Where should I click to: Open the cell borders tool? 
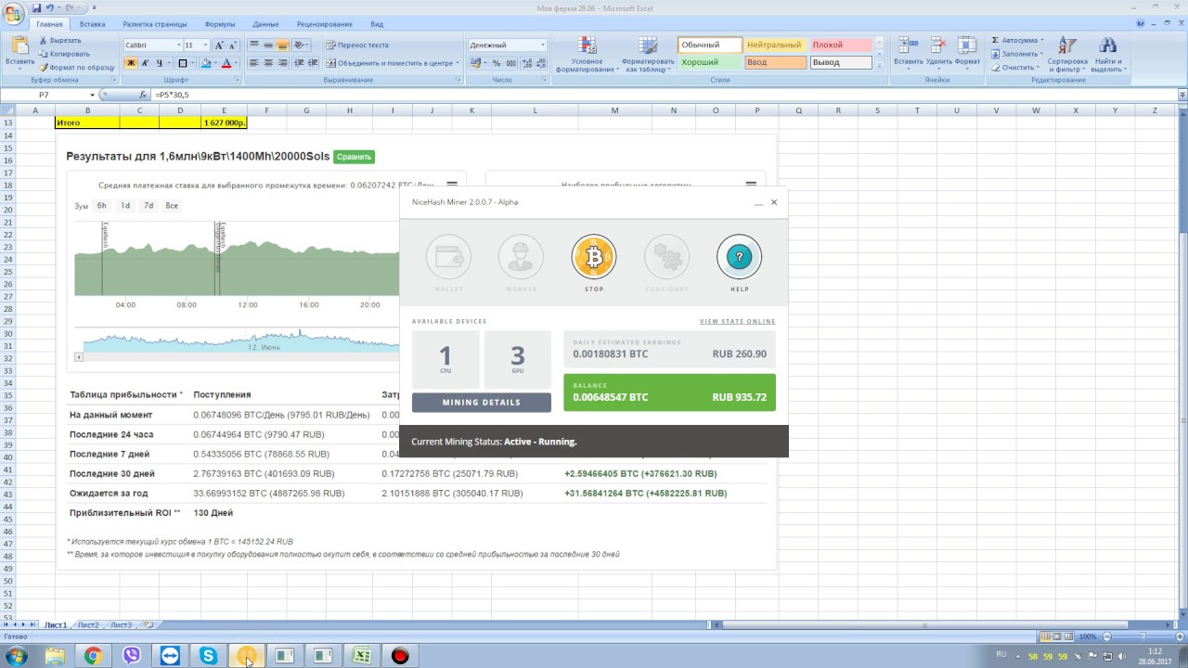coord(182,63)
